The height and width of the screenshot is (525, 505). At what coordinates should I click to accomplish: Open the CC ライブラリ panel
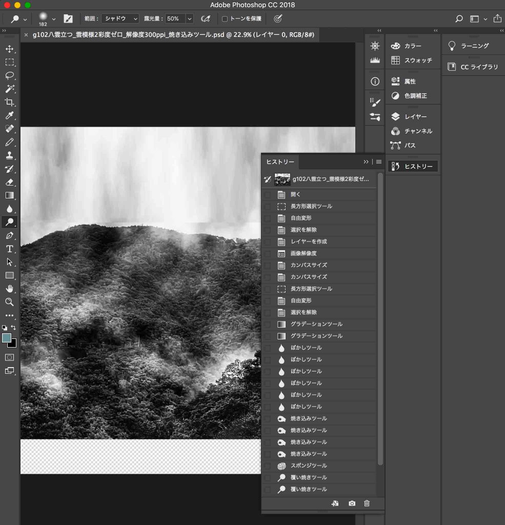pos(474,67)
